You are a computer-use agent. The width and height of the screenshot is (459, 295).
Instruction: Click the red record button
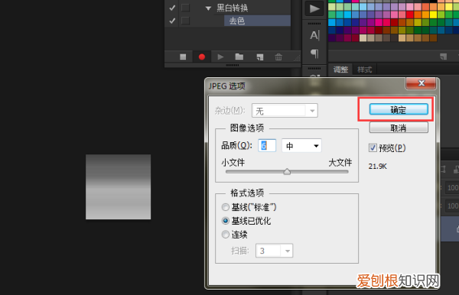pos(202,57)
